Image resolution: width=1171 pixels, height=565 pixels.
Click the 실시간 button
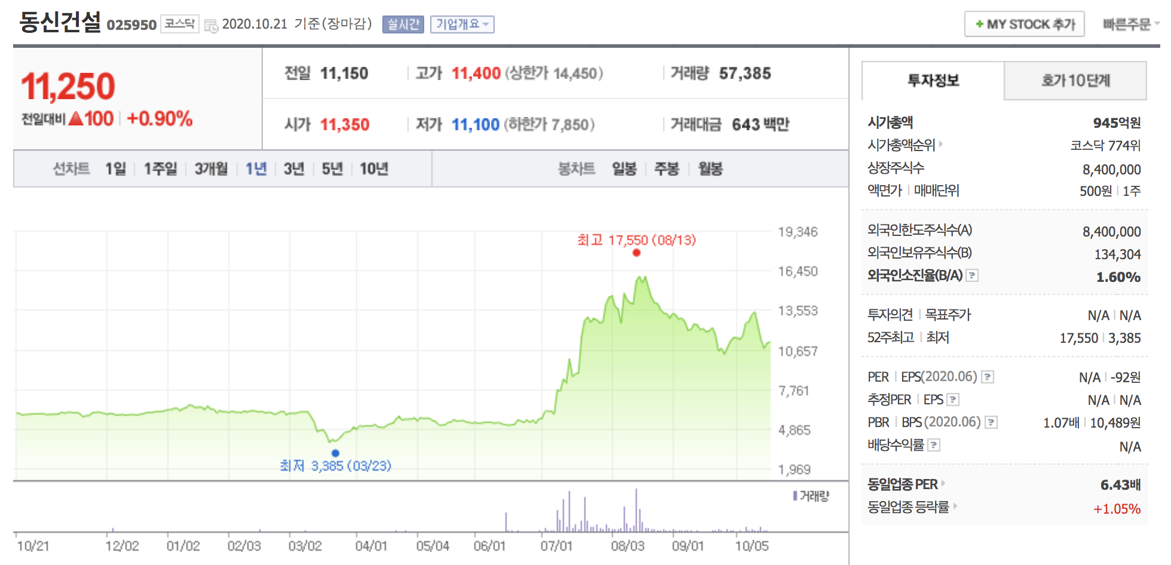click(x=403, y=24)
